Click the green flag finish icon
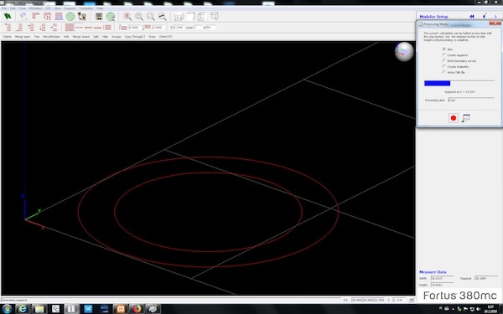 tap(7, 16)
